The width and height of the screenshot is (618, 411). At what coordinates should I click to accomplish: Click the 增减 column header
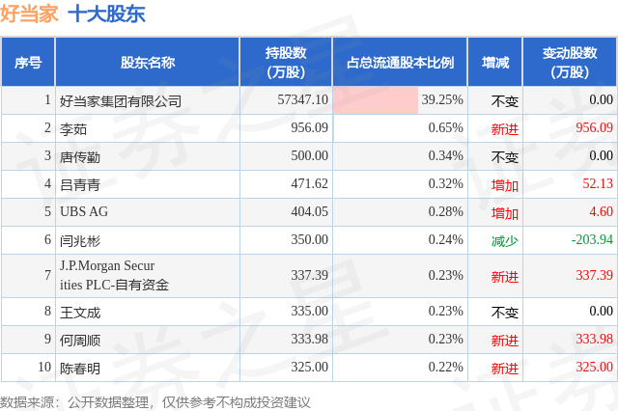tap(495, 63)
